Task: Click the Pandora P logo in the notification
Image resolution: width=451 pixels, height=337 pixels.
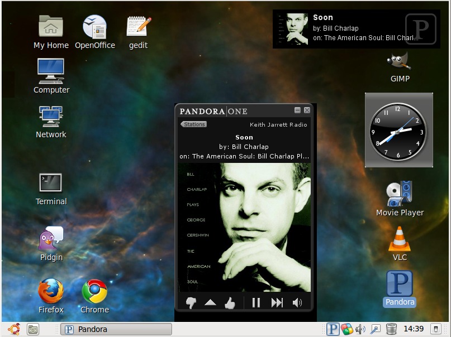Action: (x=421, y=28)
